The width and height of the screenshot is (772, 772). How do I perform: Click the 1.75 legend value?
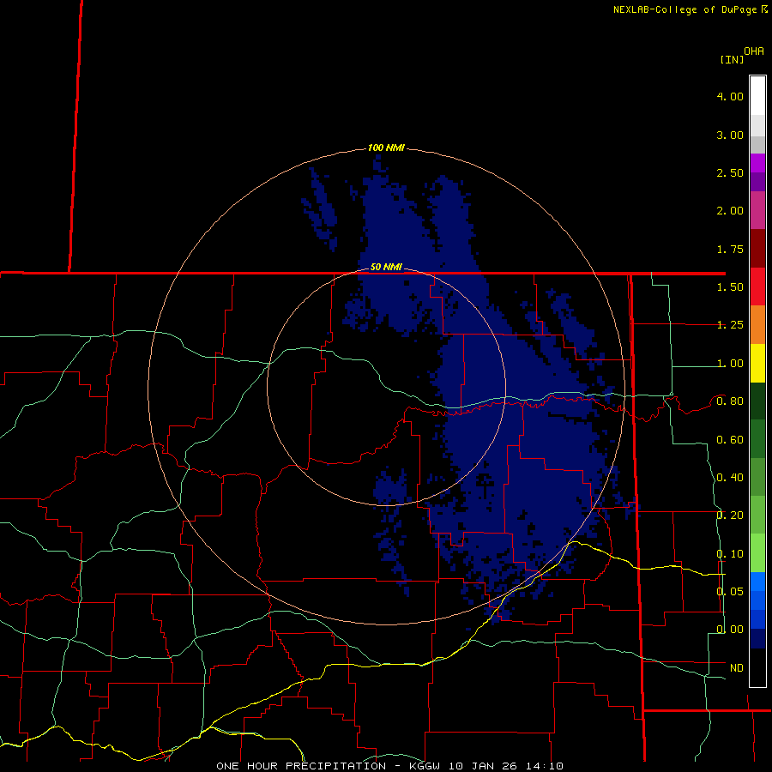[x=730, y=249]
